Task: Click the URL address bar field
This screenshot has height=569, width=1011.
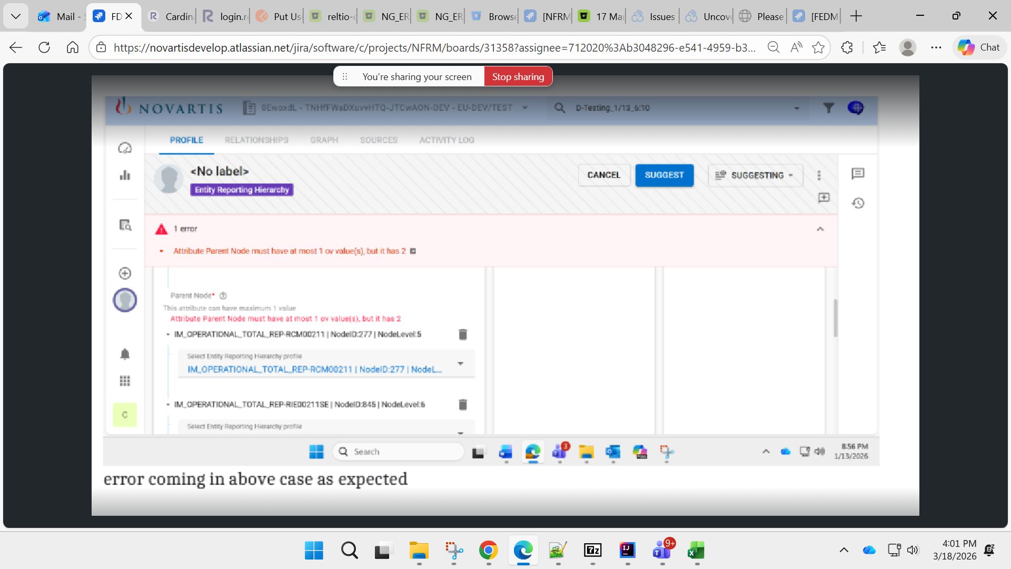Action: pos(432,47)
